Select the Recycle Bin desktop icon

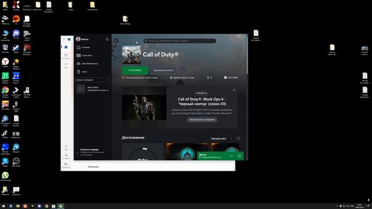pyautogui.click(x=5, y=49)
